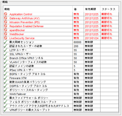Image resolution: width=122 pixels, height=116 pixels.
Task: Click the green checkmark beside 複数WANの負荷バランシング
Action: (x=5, y=82)
